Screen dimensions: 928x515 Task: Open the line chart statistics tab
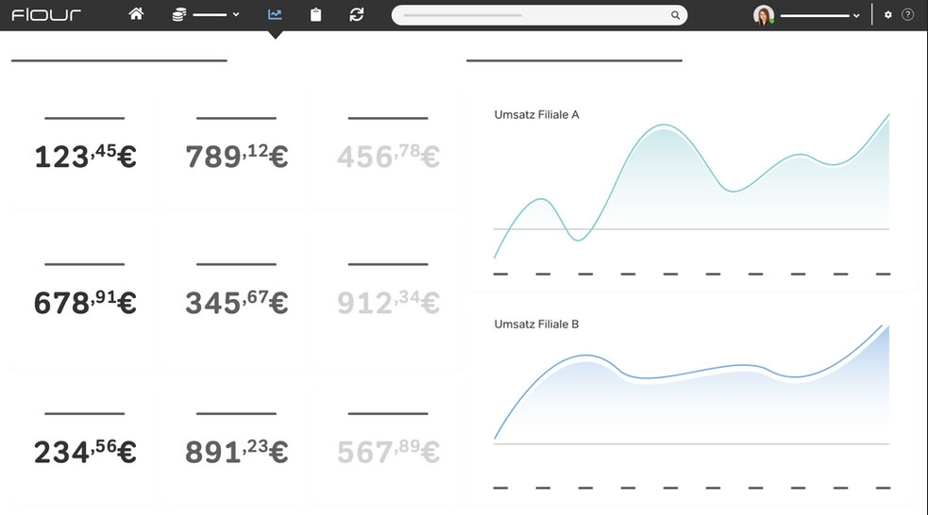tap(275, 15)
